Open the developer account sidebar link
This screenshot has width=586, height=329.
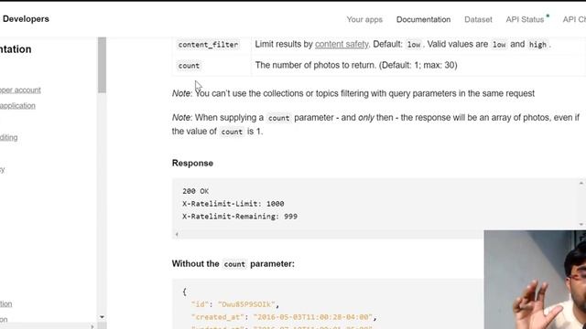tap(20, 90)
